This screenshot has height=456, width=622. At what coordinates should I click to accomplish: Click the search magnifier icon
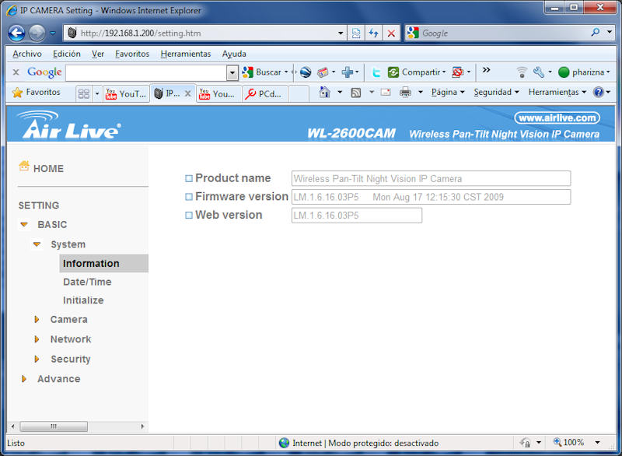(x=596, y=33)
